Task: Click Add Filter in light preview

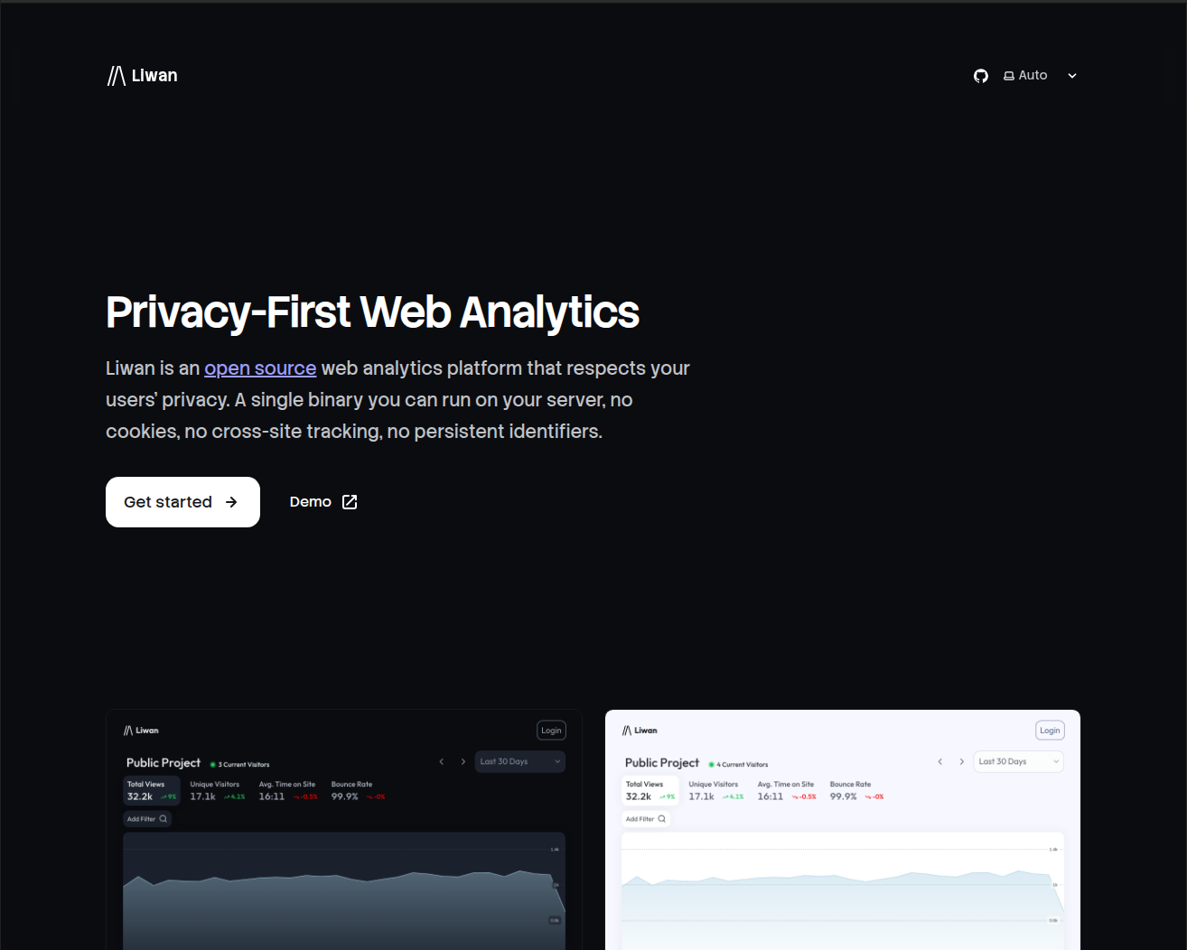Action: coord(646,819)
